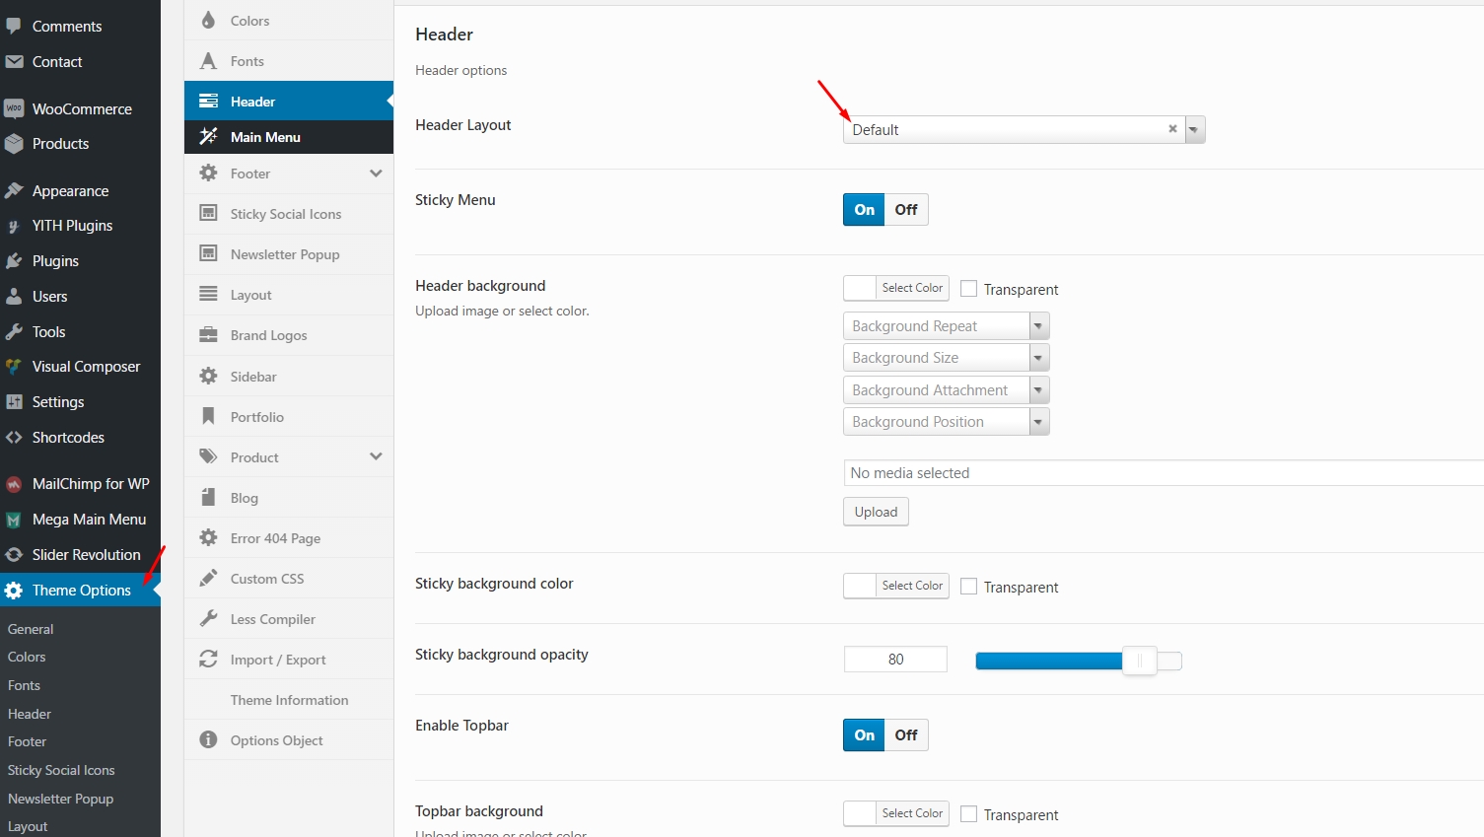The width and height of the screenshot is (1484, 837).
Task: Click the Upload button for header media
Action: [875, 512]
